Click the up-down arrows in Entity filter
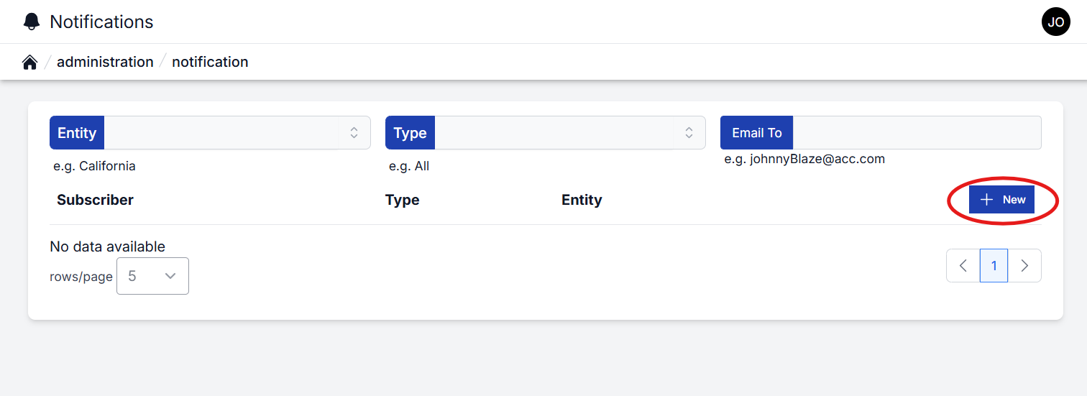Viewport: 1087px width, 396px height. coord(354,133)
